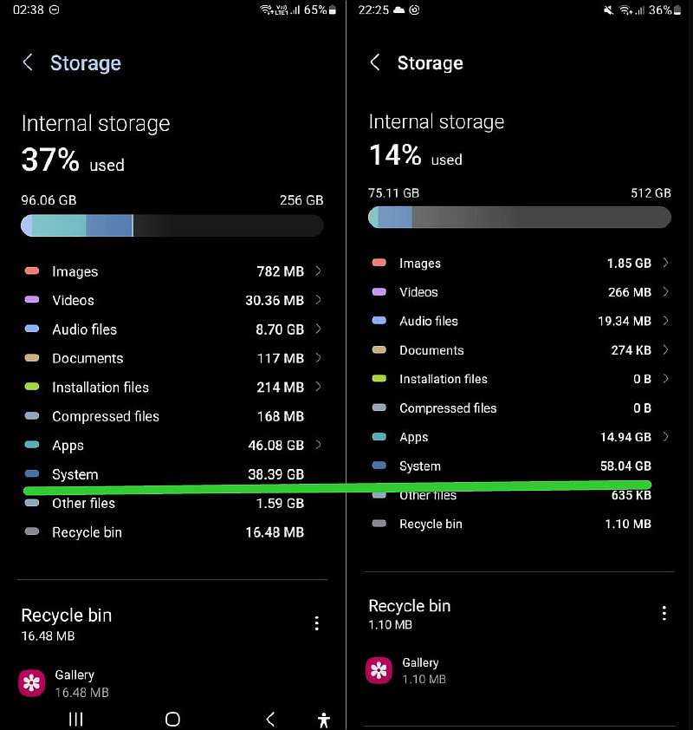Select Compressed files showing 168 MB
693x730 pixels.
tap(173, 416)
